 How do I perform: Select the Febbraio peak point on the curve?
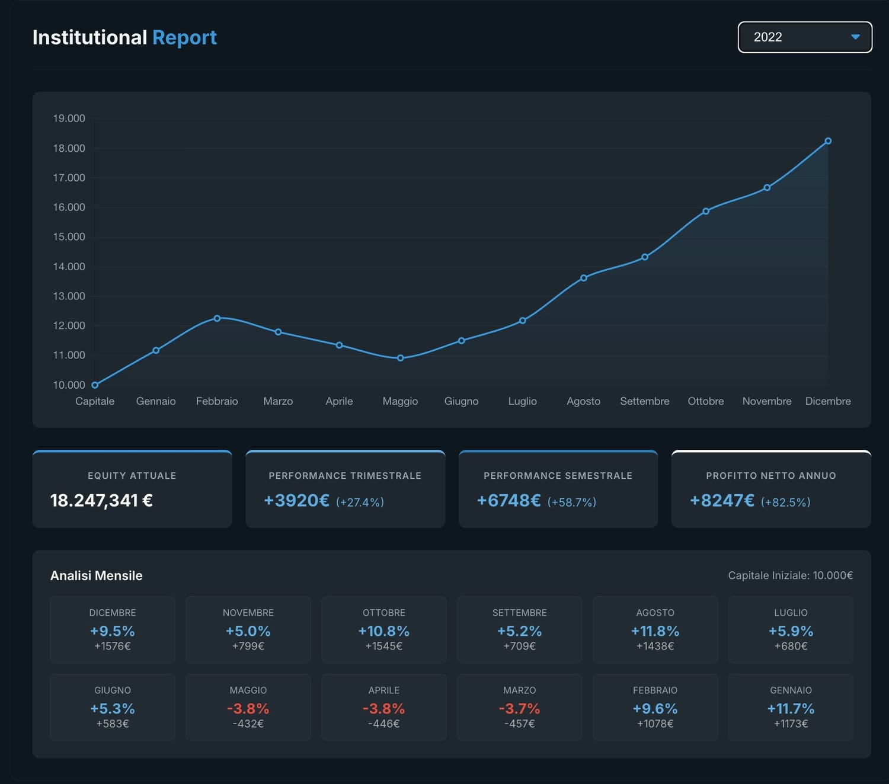point(217,318)
